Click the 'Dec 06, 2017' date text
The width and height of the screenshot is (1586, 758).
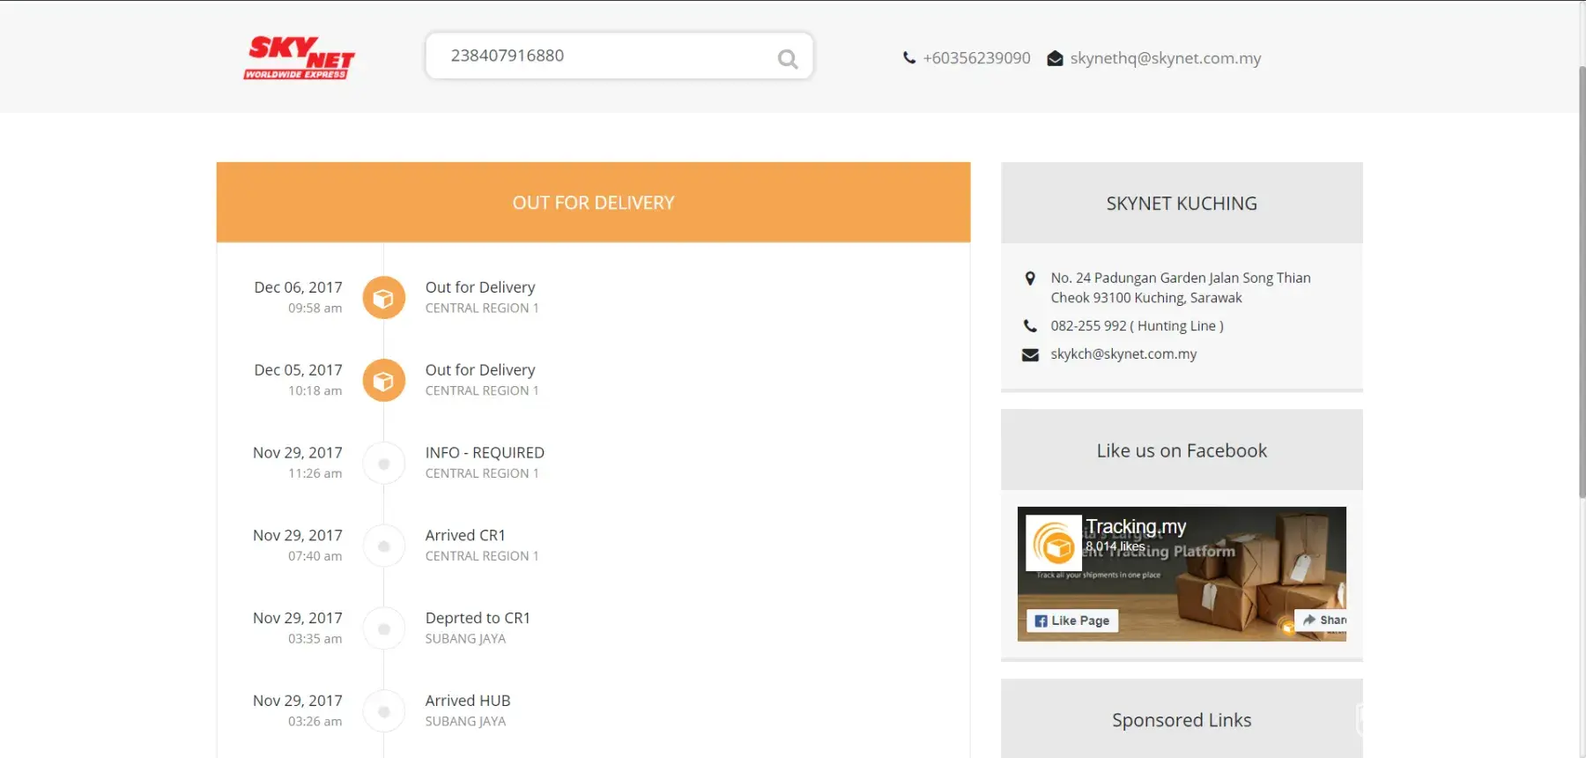point(298,287)
